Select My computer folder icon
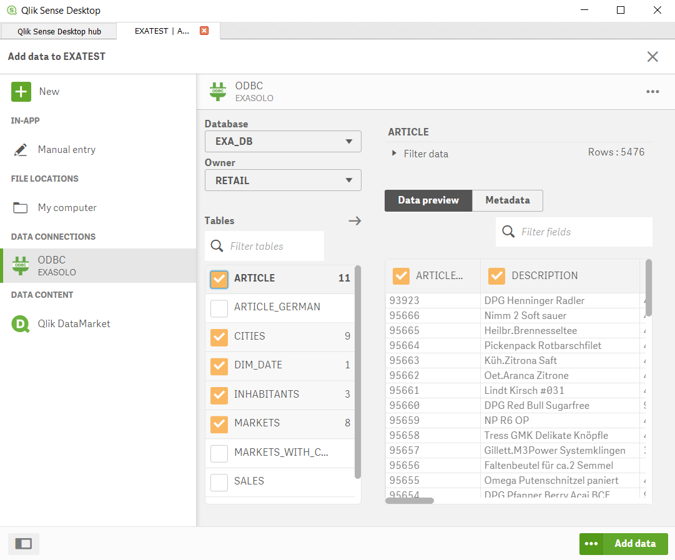The width and height of the screenshot is (675, 560). pos(21,208)
